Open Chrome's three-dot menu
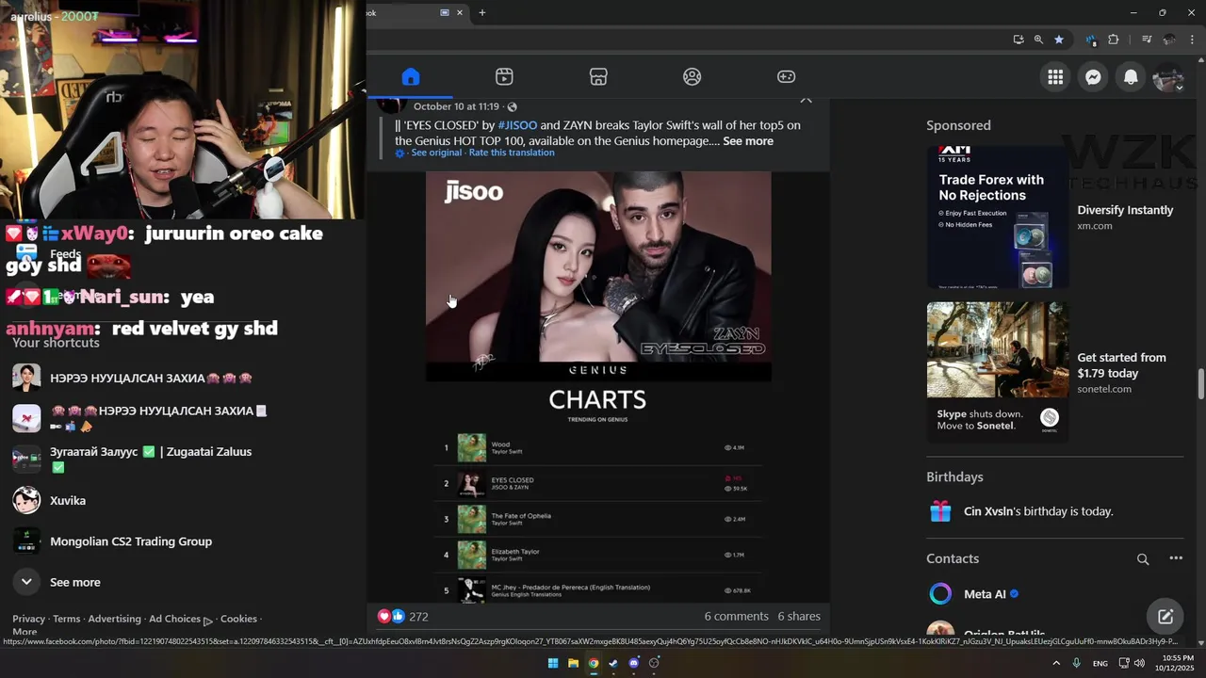 1192,40
